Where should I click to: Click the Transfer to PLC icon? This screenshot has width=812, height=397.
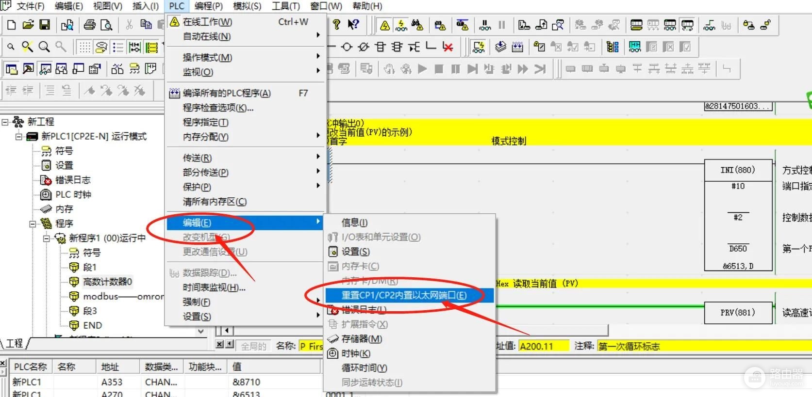pos(524,25)
